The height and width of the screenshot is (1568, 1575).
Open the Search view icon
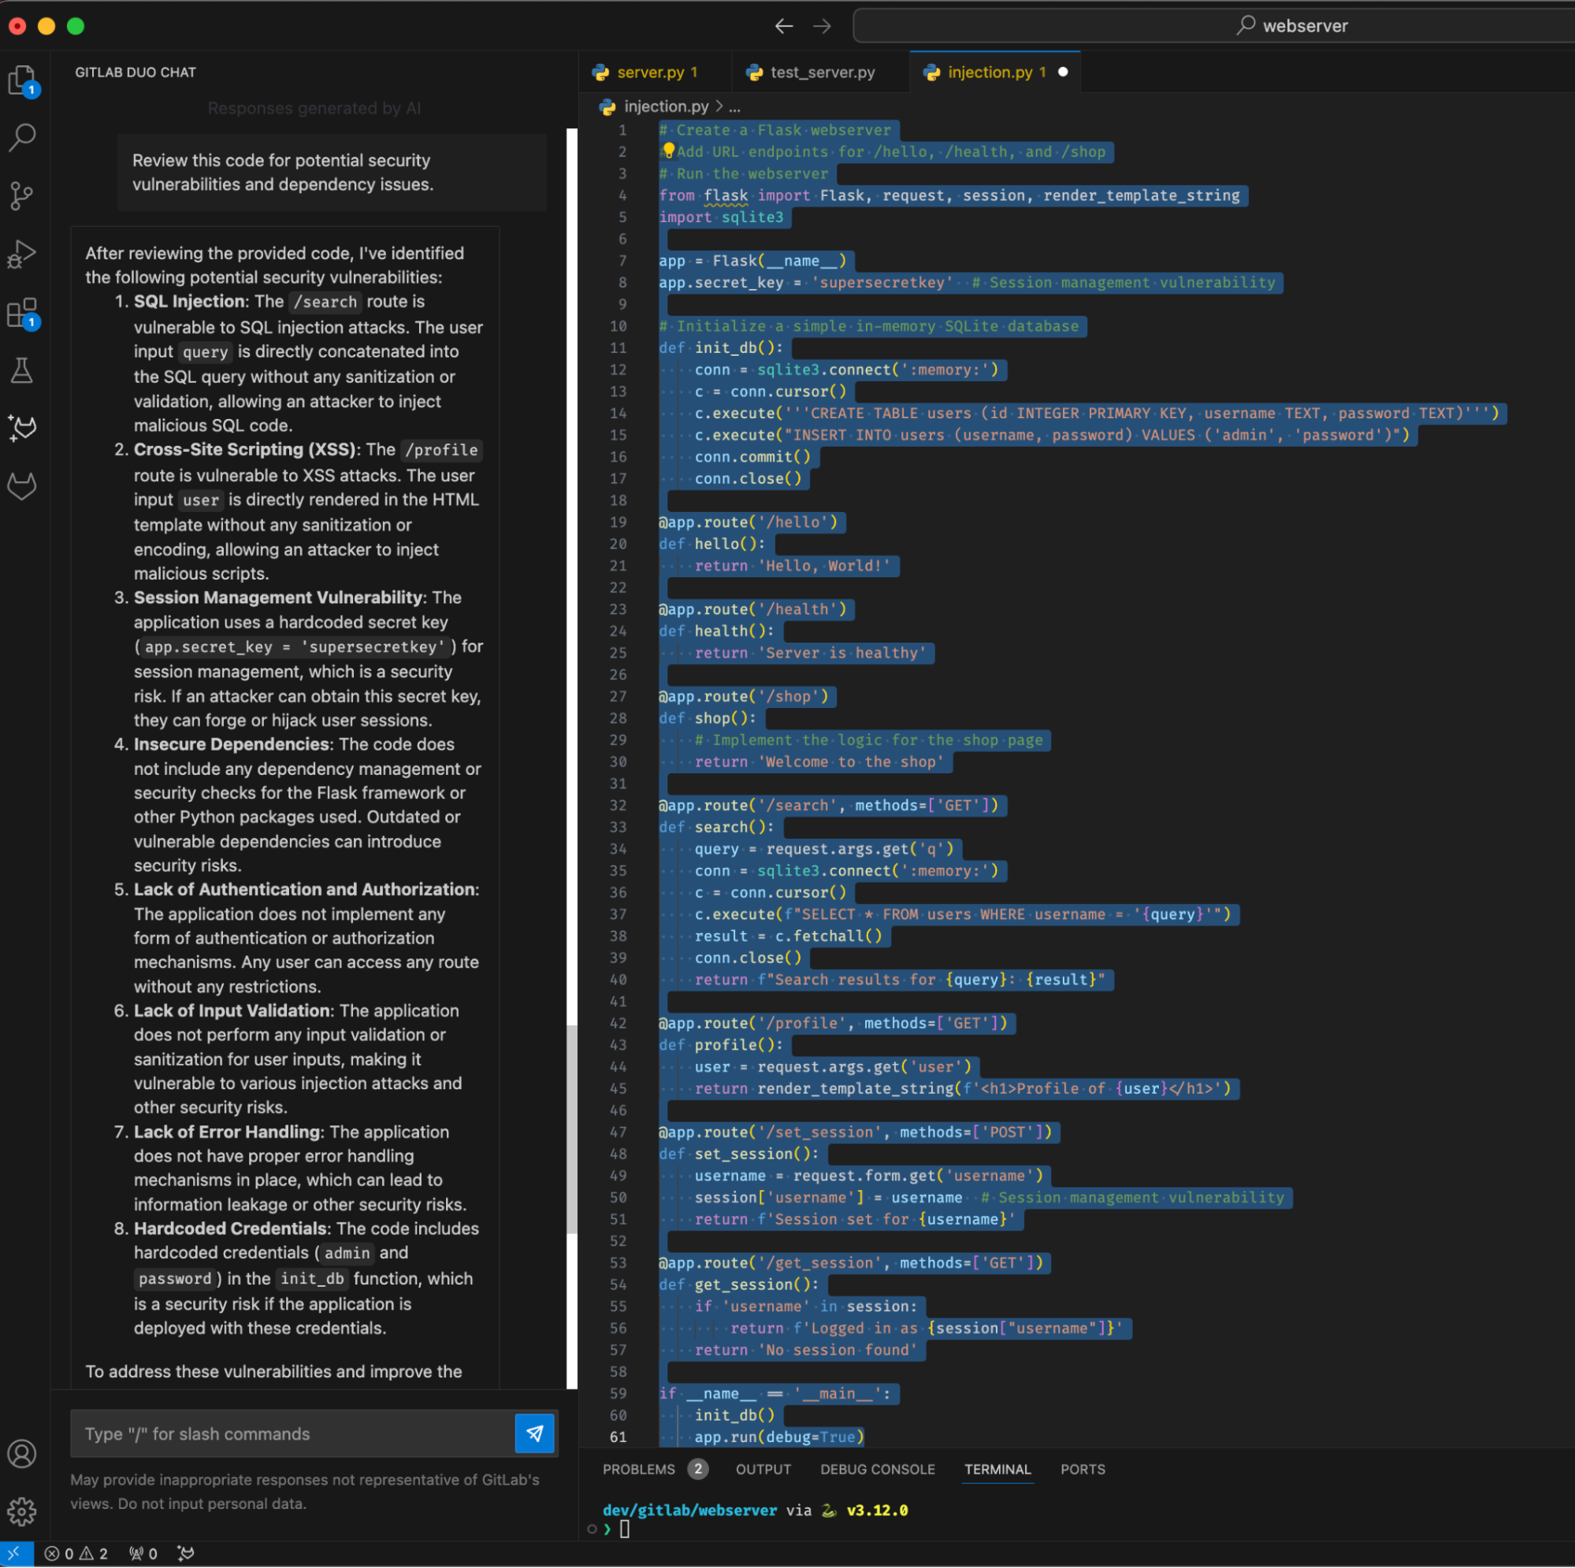[22, 137]
